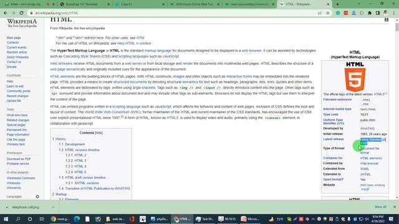Viewport: 399px width, 224px height.
Task: Open Task Manager taskbar button
Action: tap(204, 219)
